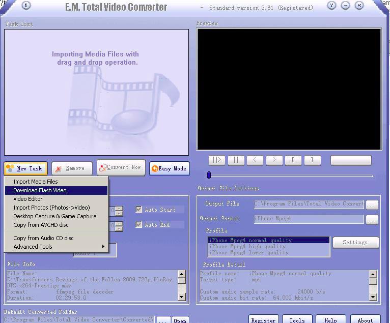Decrease the end time spinner value

point(119,228)
